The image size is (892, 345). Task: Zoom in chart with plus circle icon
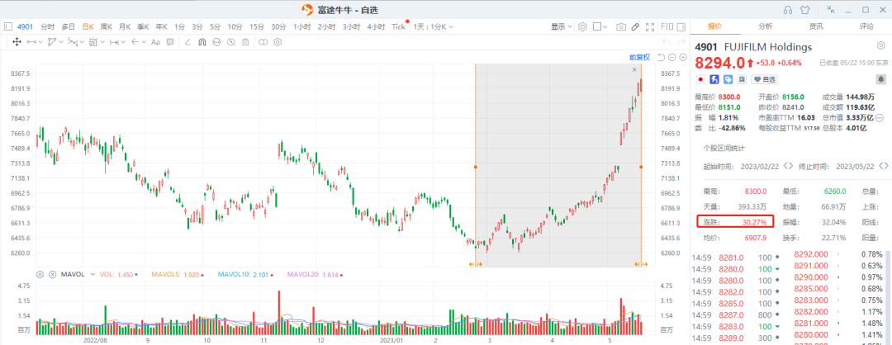[x=683, y=57]
